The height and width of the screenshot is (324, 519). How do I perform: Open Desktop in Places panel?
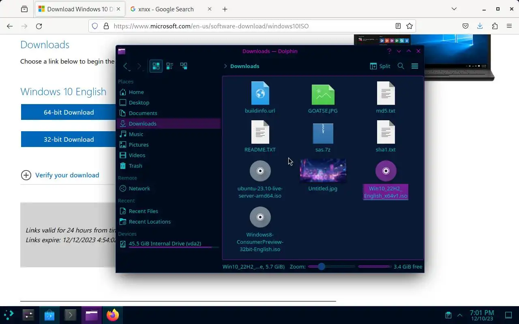tap(169, 102)
